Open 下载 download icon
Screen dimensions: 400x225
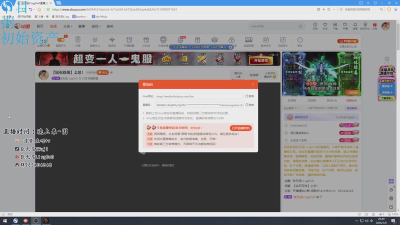point(335,26)
